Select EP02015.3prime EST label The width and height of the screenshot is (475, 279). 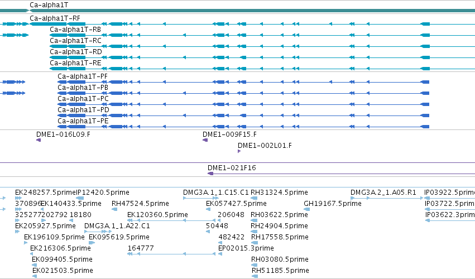pyautogui.click(x=246, y=249)
